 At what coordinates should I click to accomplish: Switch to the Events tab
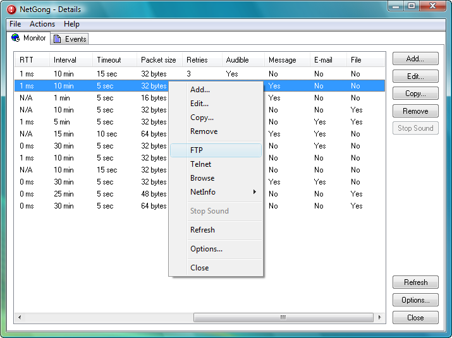coord(70,39)
